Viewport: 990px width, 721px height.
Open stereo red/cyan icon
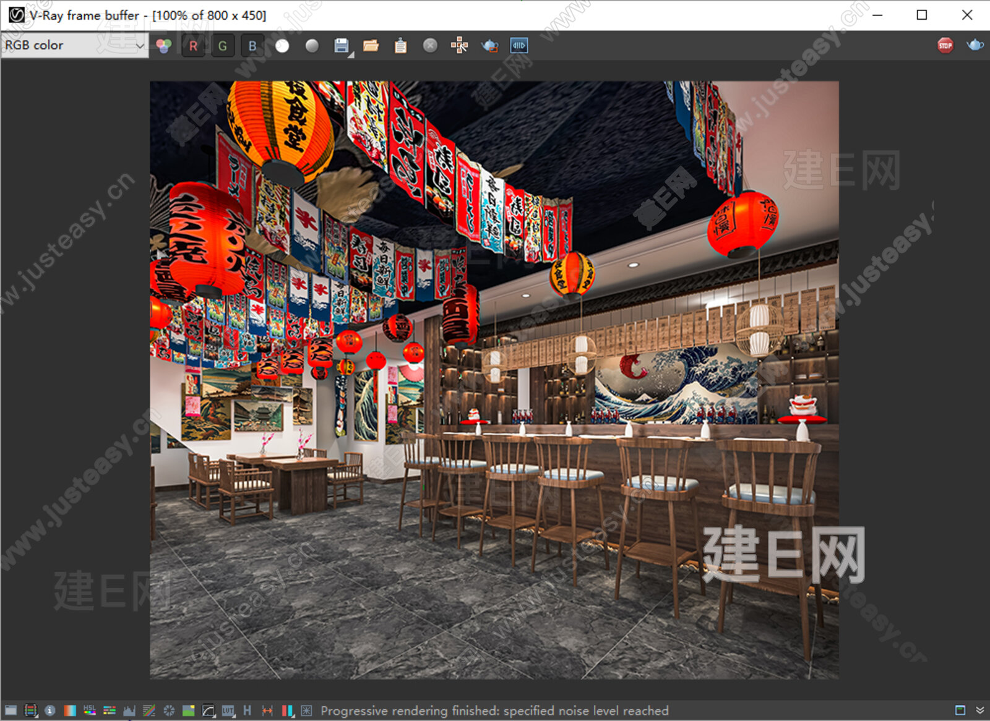(x=287, y=710)
